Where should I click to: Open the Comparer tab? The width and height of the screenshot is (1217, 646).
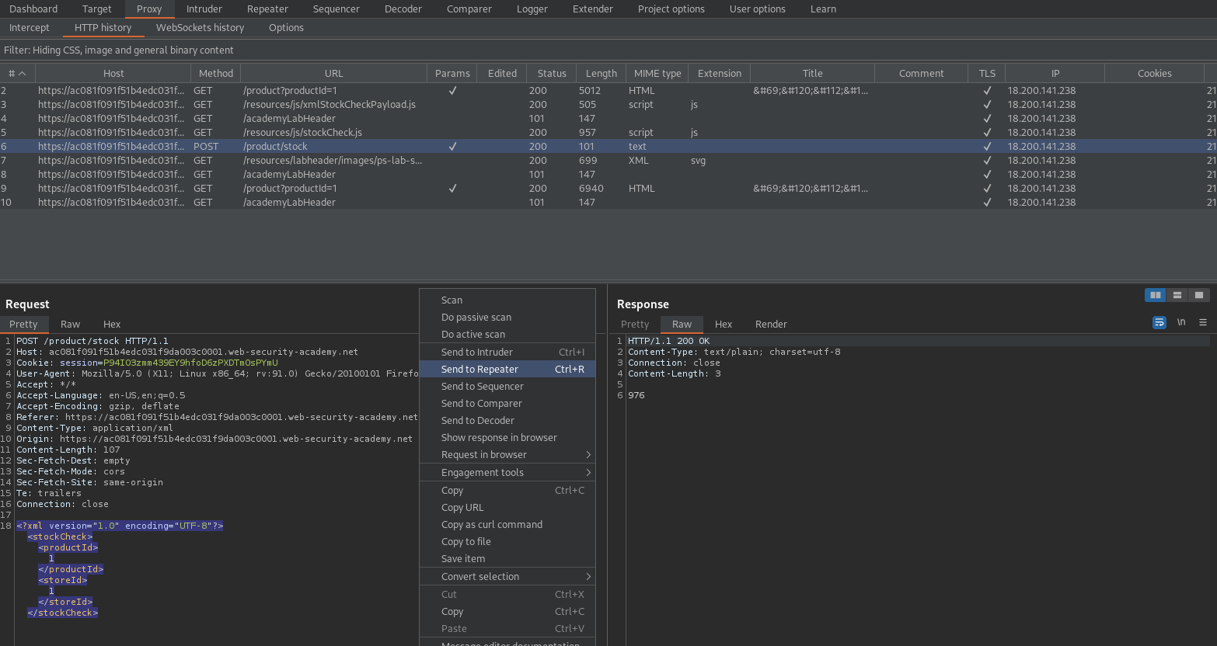[x=469, y=9]
